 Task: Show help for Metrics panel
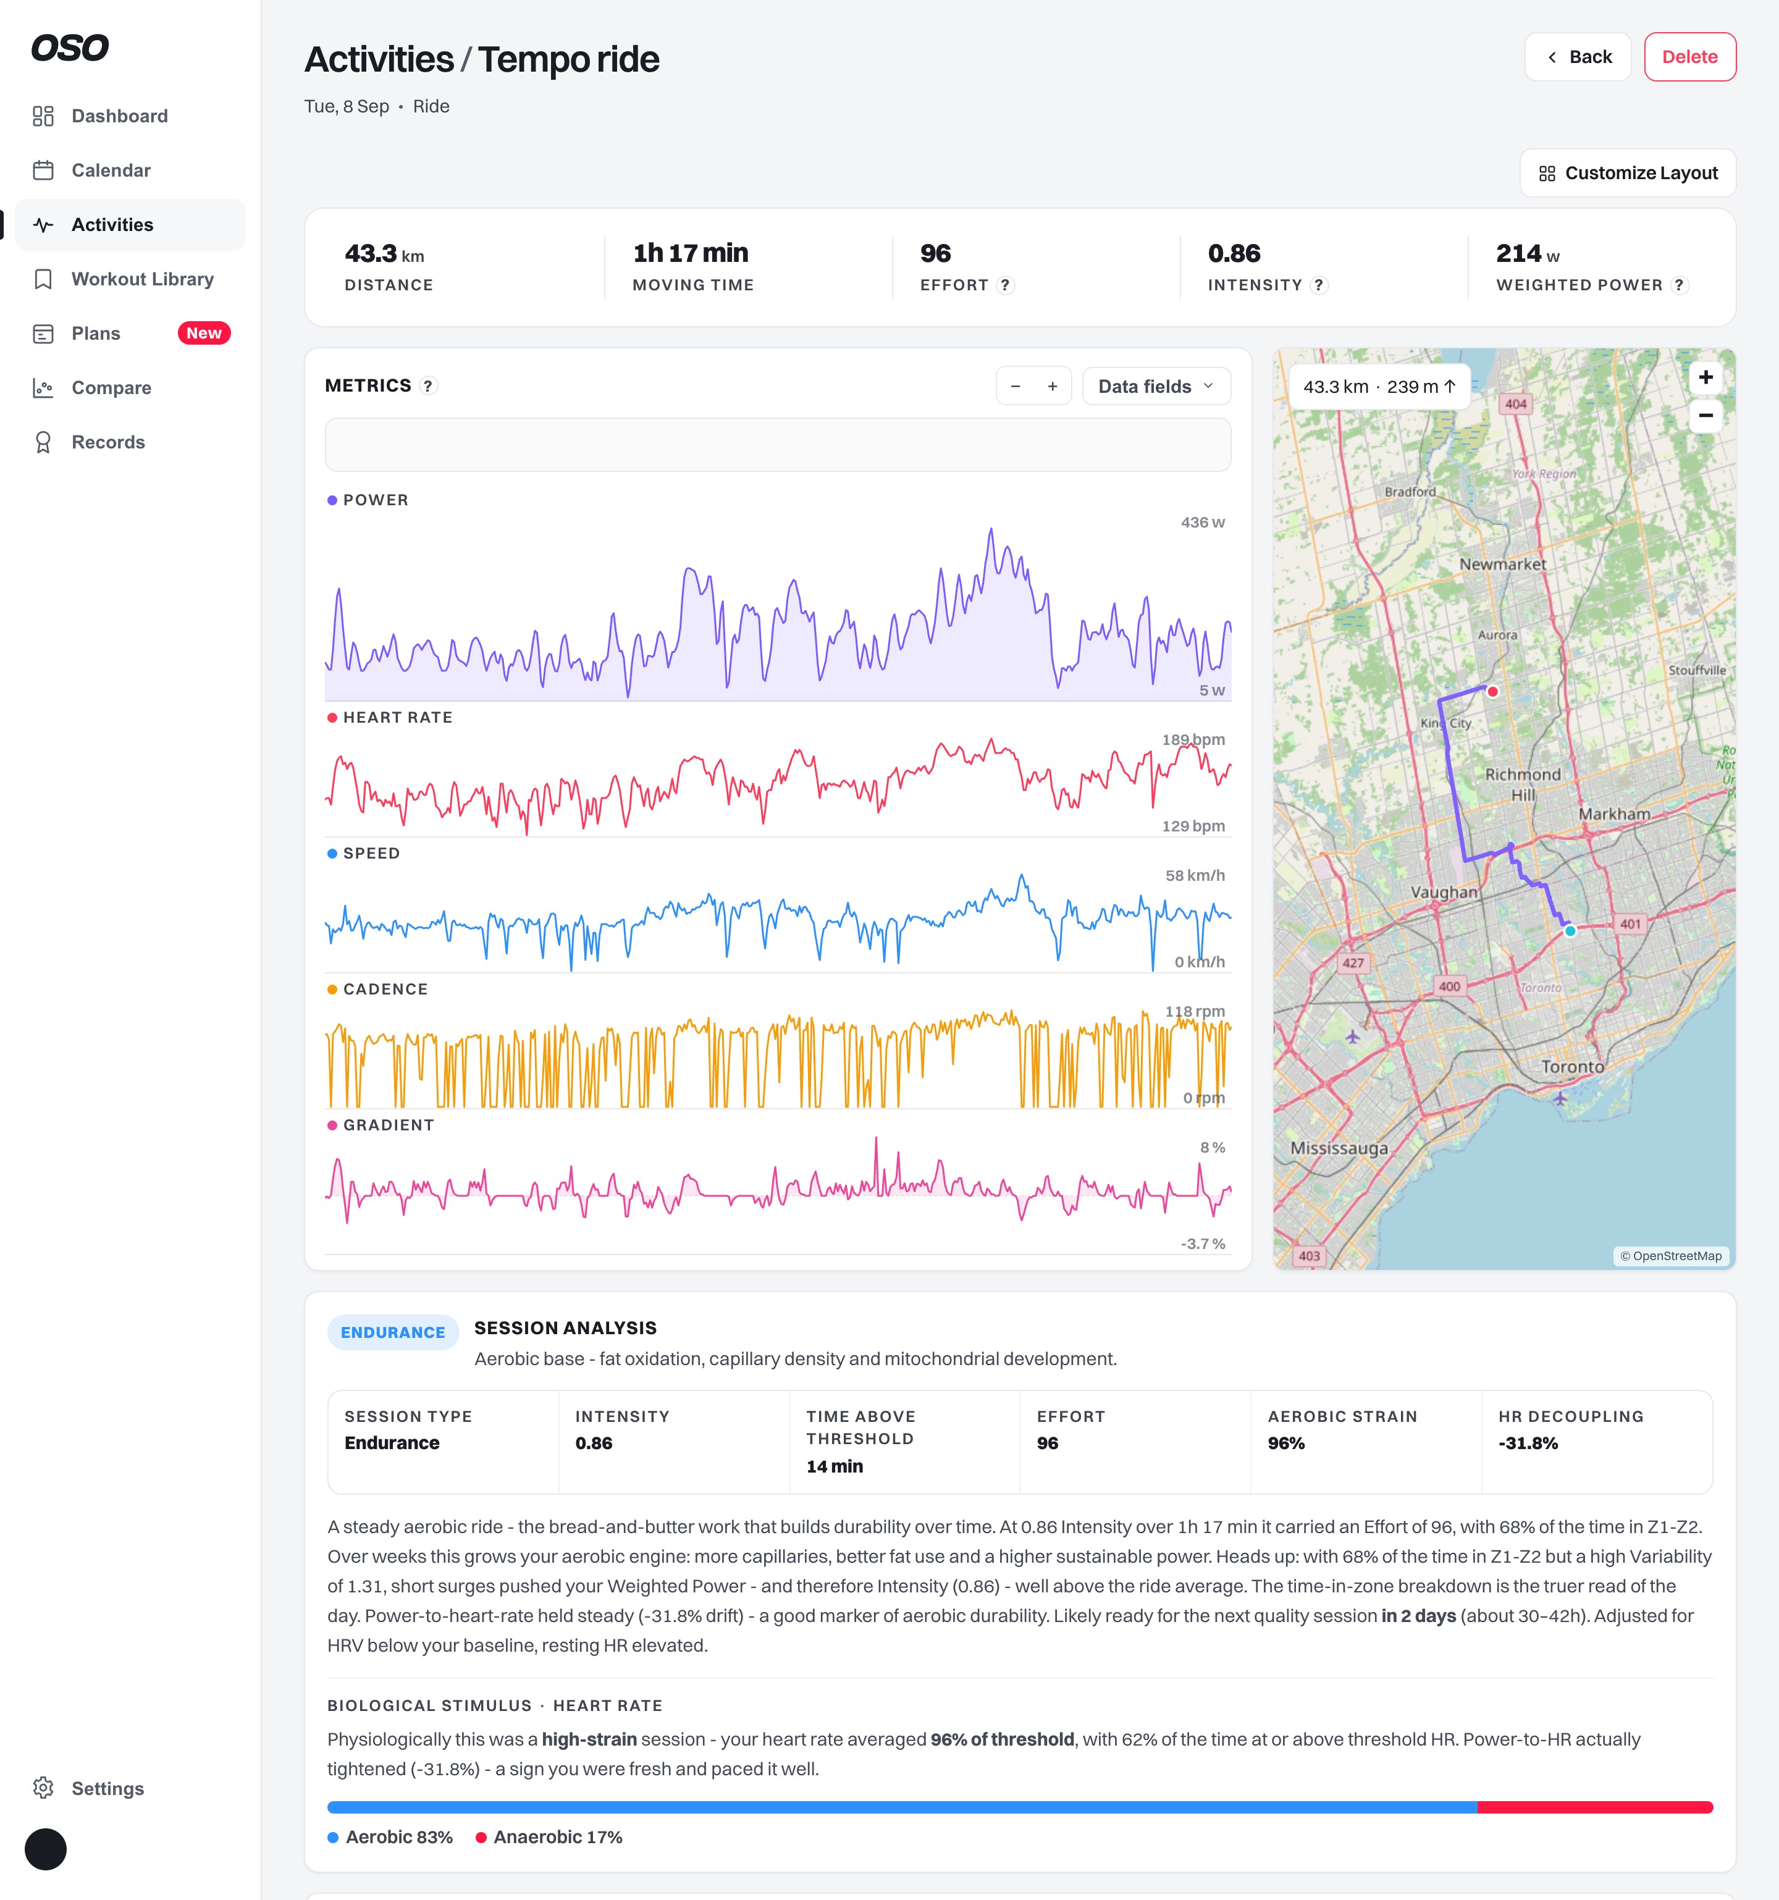tap(428, 386)
